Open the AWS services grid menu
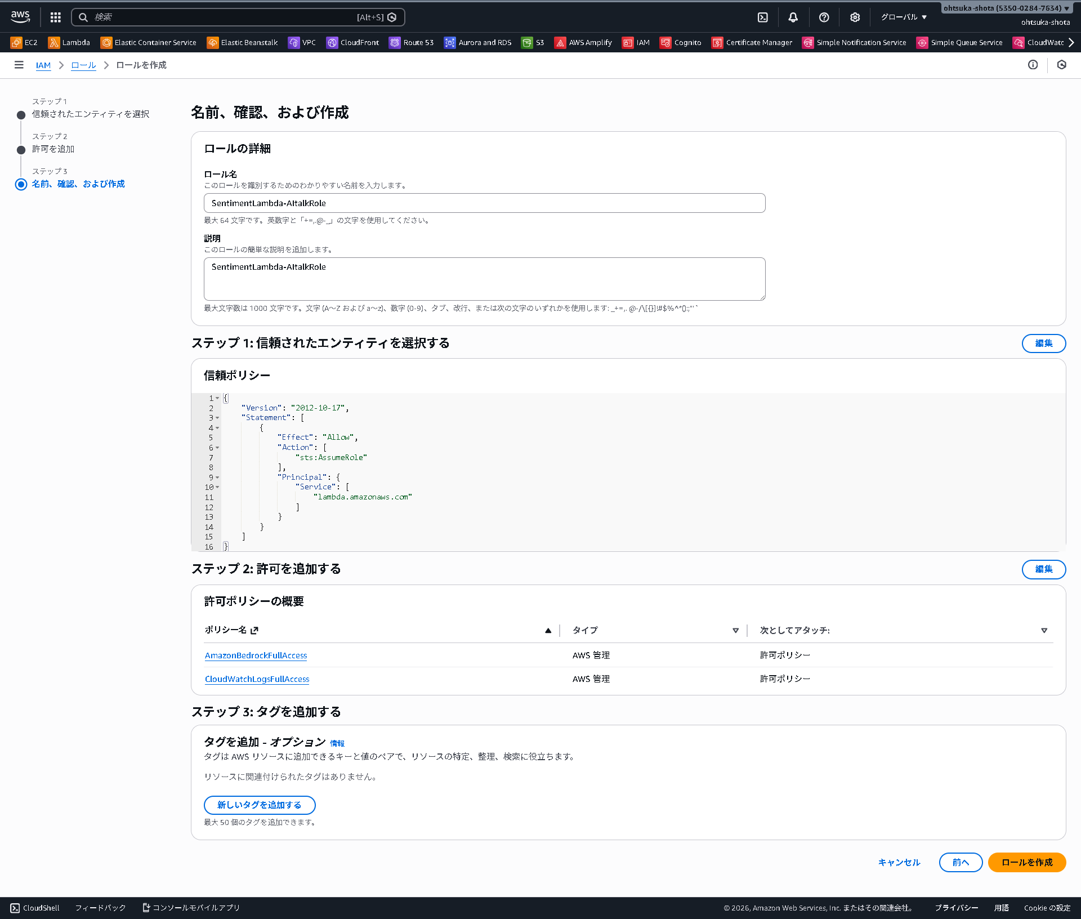 click(55, 17)
